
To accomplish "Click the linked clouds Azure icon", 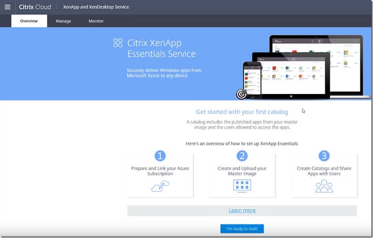I will (160, 186).
